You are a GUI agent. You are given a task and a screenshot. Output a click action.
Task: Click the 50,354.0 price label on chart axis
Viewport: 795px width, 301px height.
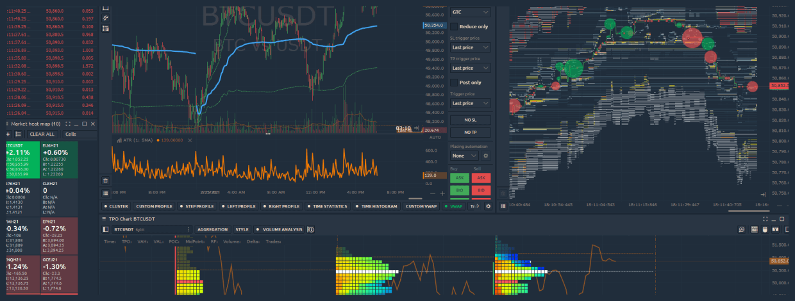pos(434,25)
